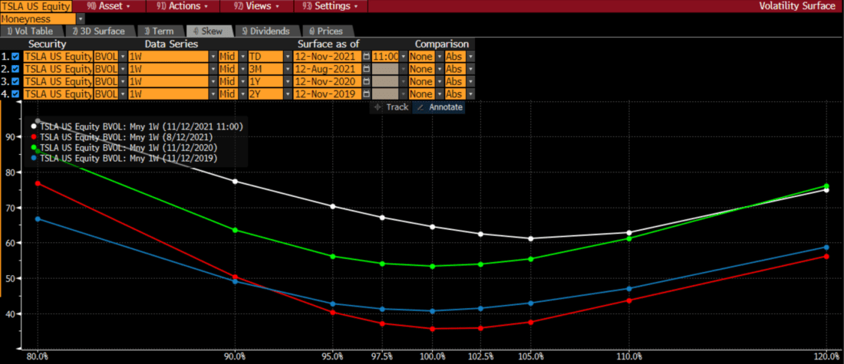This screenshot has width=844, height=364.
Task: Open 1W data series dropdown in row 4
Action: point(213,94)
